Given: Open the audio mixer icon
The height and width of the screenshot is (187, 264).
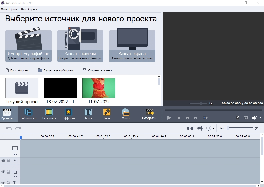Looking at the screenshot, I should (x=200, y=128).
